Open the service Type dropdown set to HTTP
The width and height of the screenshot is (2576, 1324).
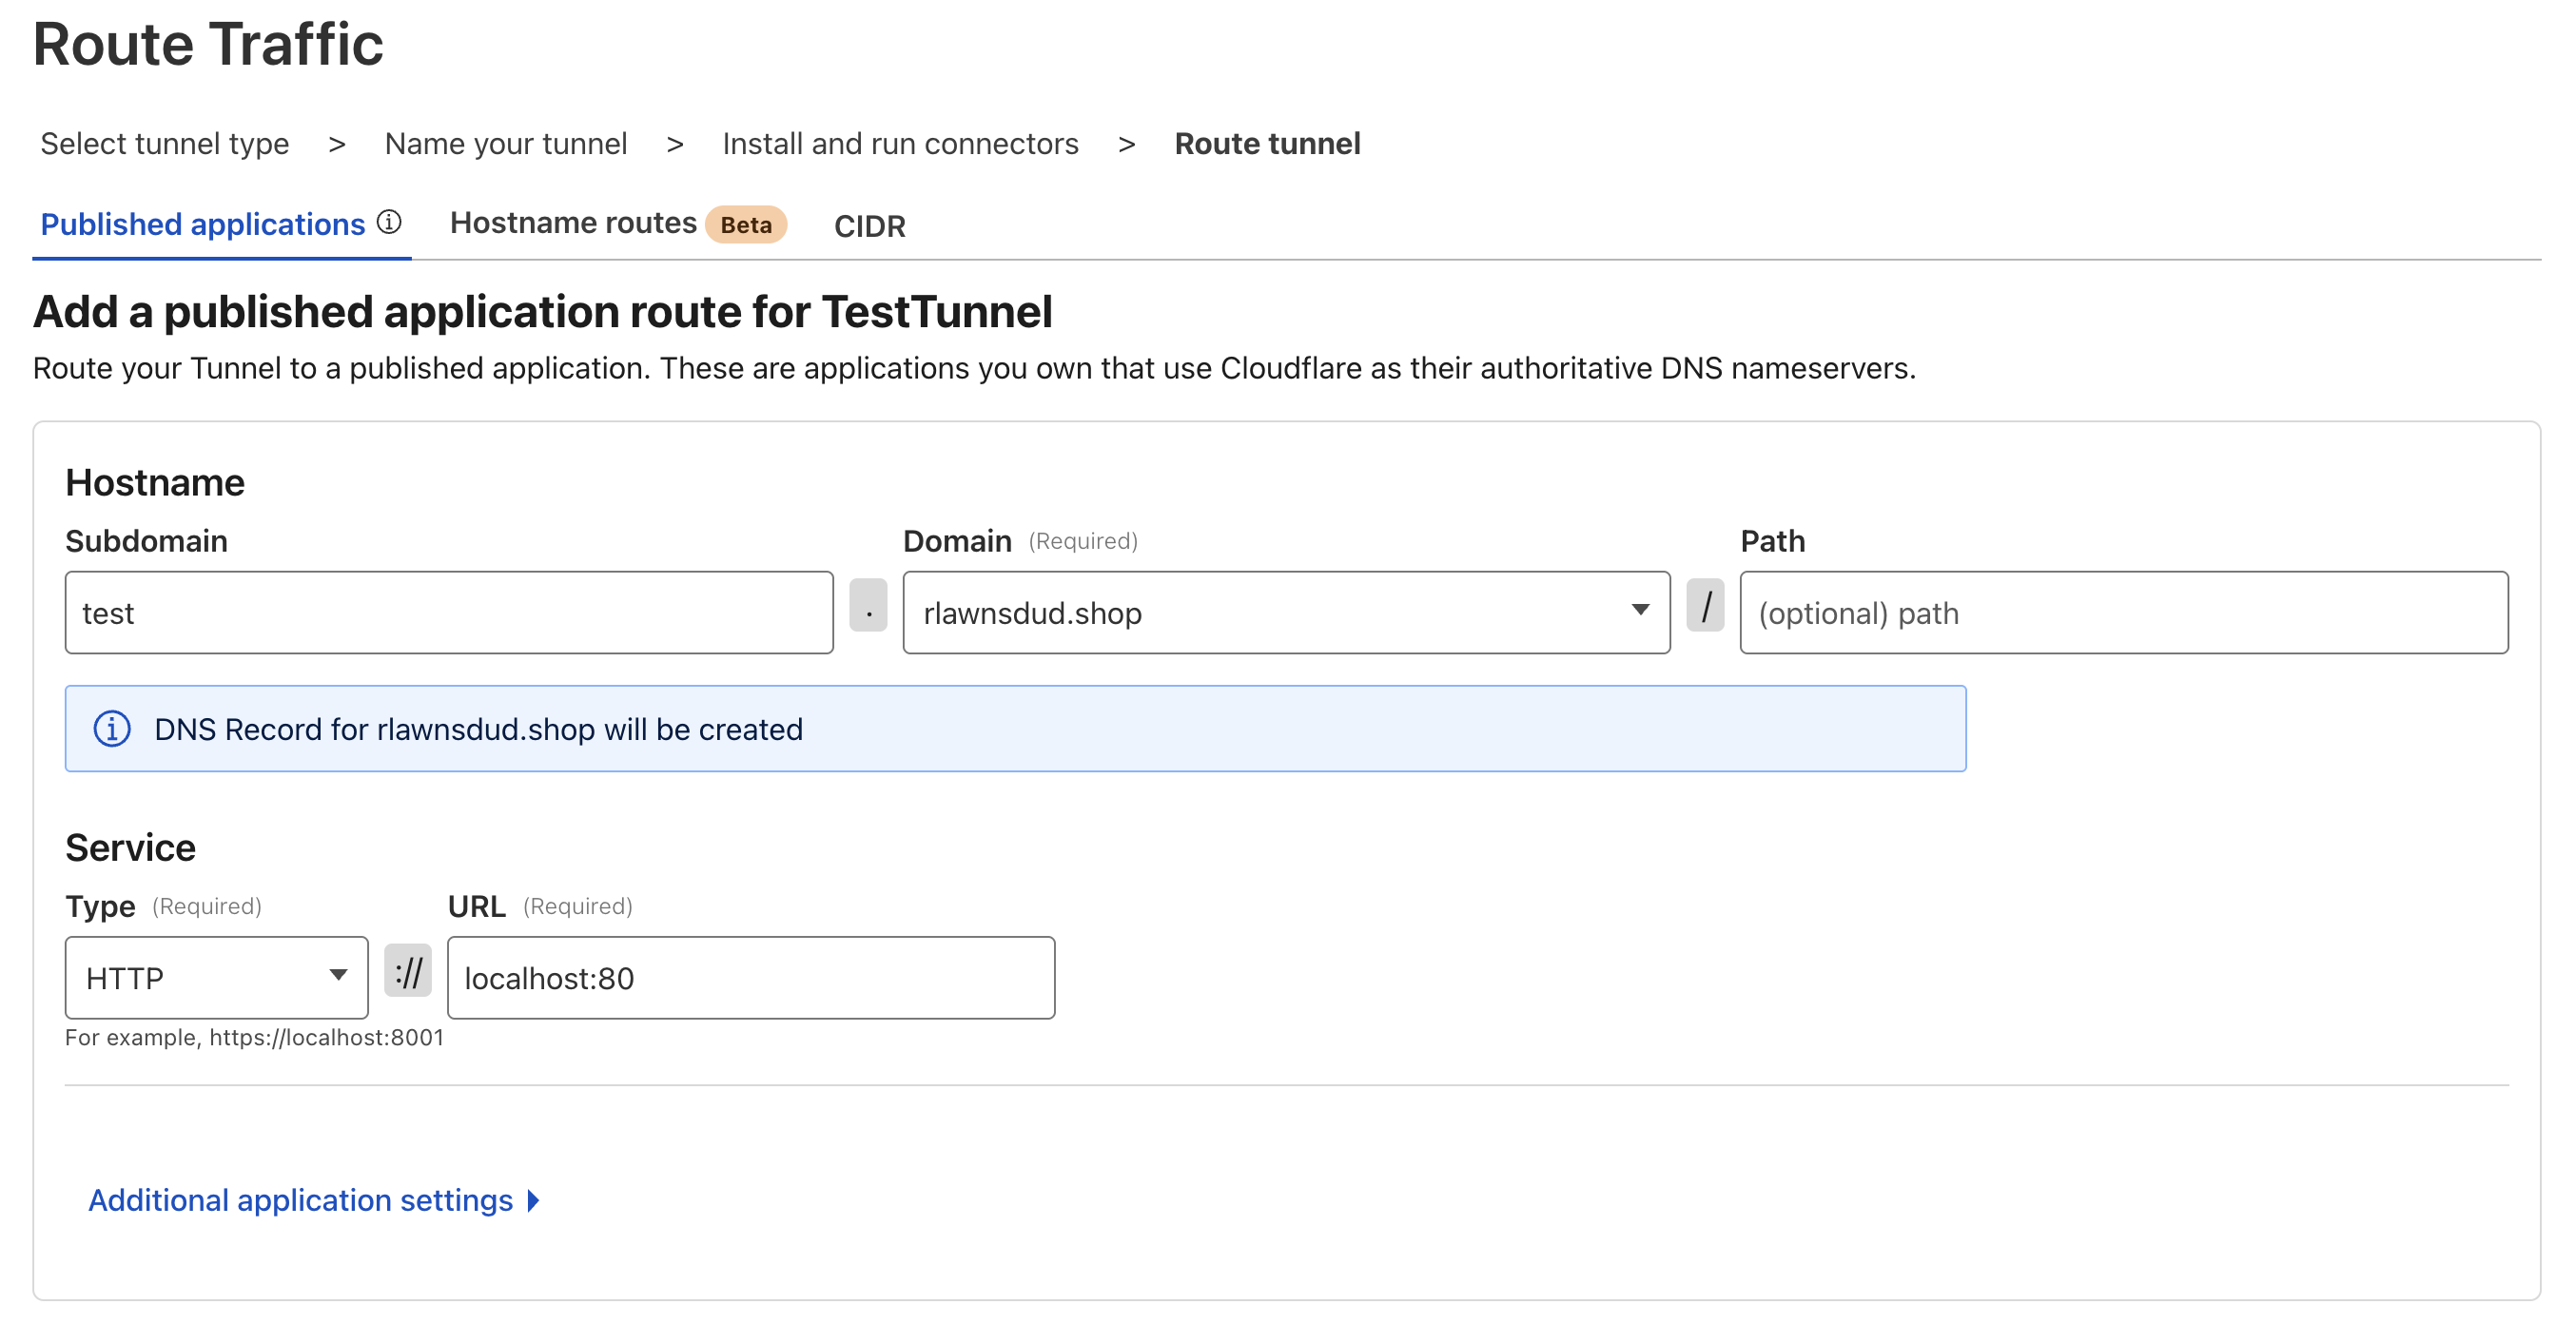(x=216, y=977)
